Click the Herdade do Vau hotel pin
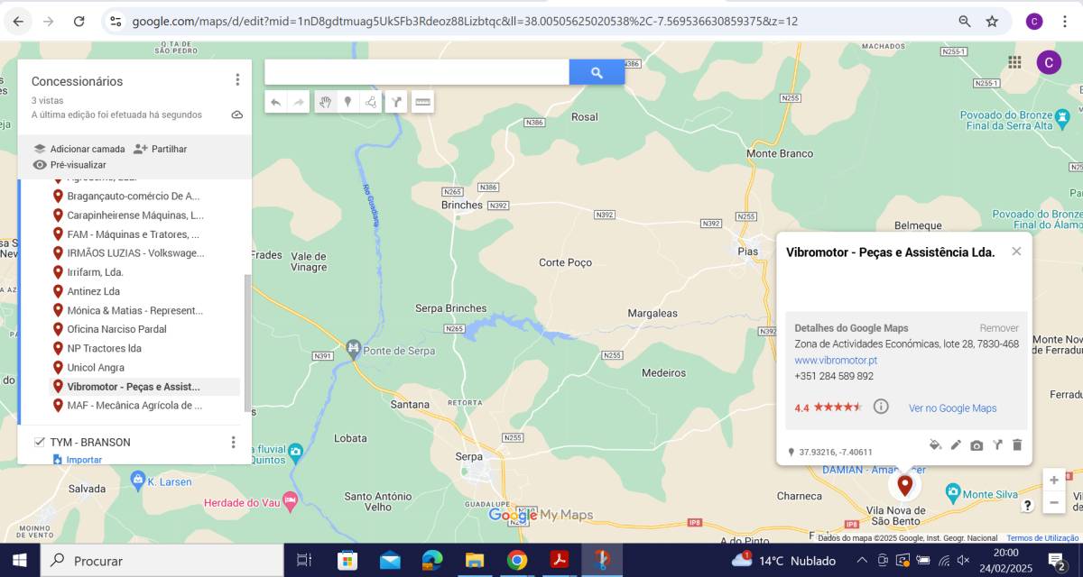1083x577 pixels. pos(290,499)
